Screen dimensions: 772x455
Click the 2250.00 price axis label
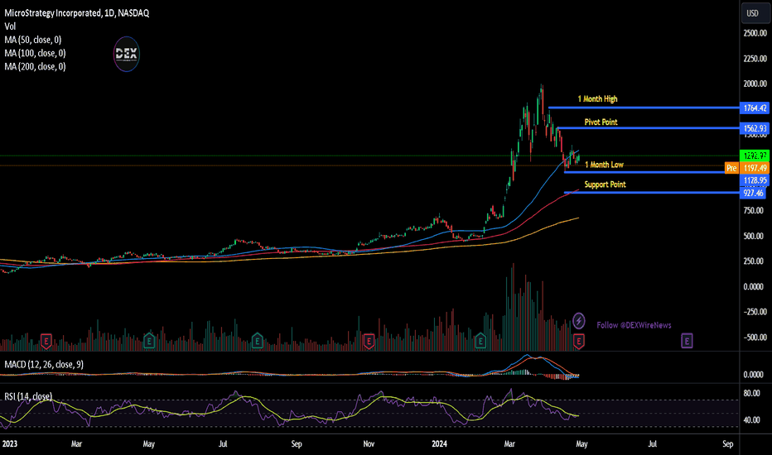click(x=755, y=59)
